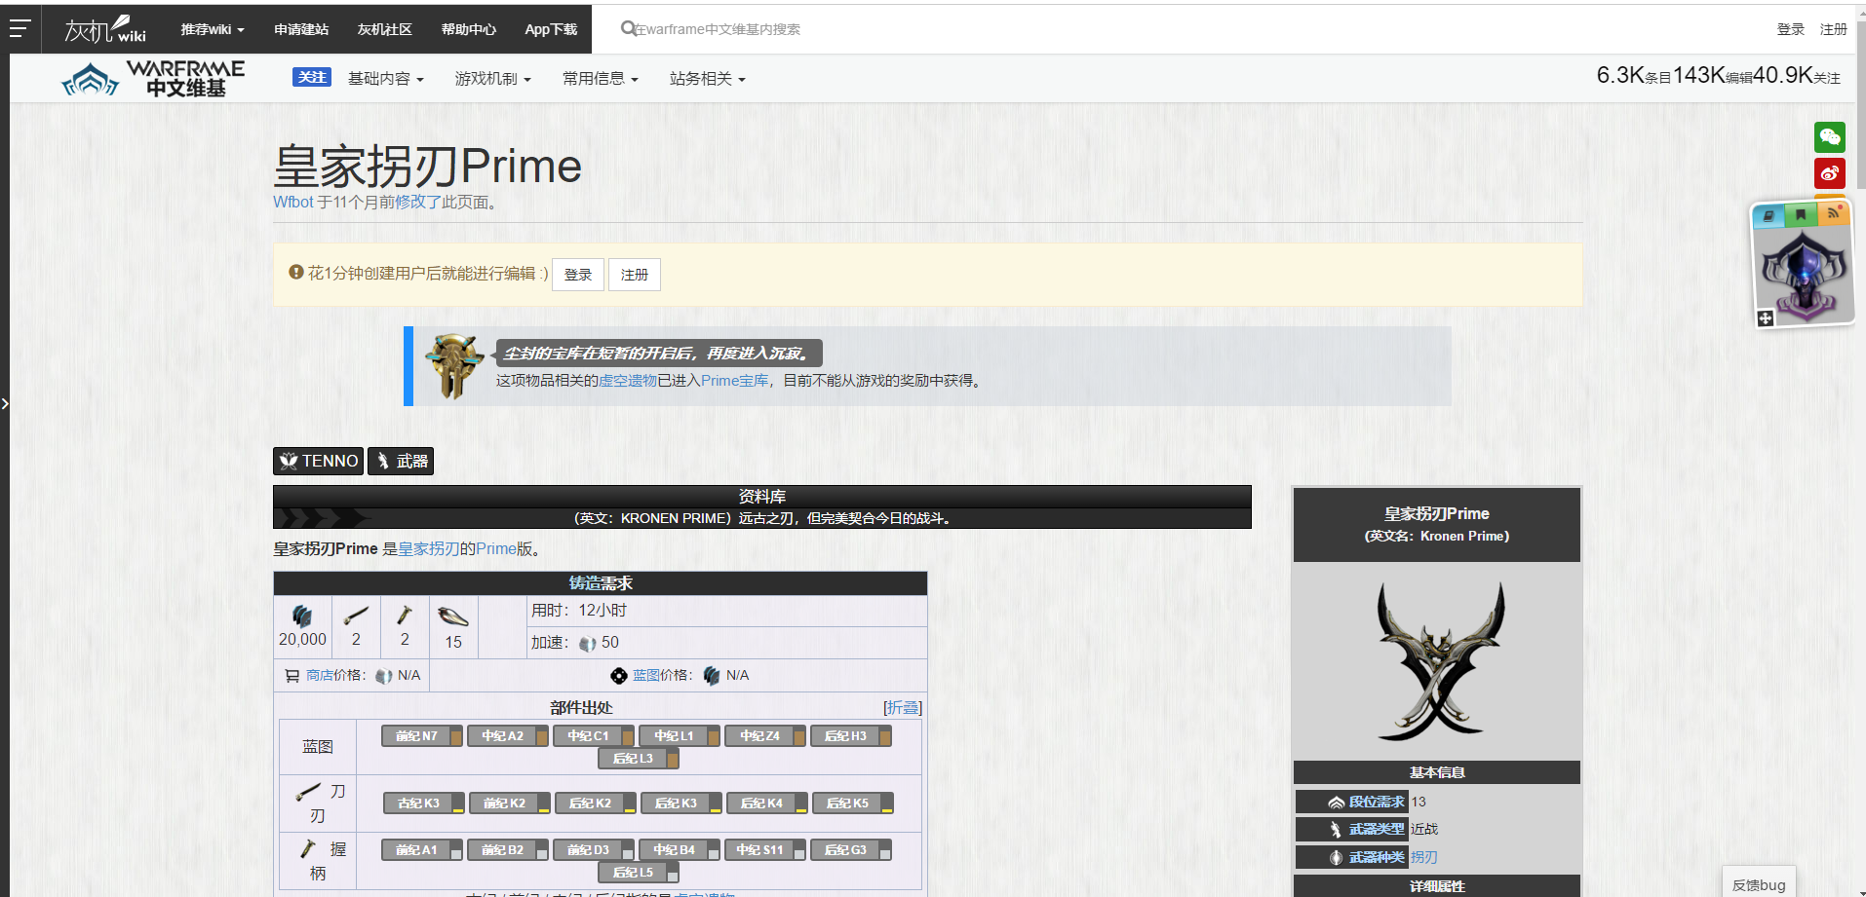Collapse 部件出处 section via 折叠 link
Viewport: 1866px width, 897px height.
(903, 708)
